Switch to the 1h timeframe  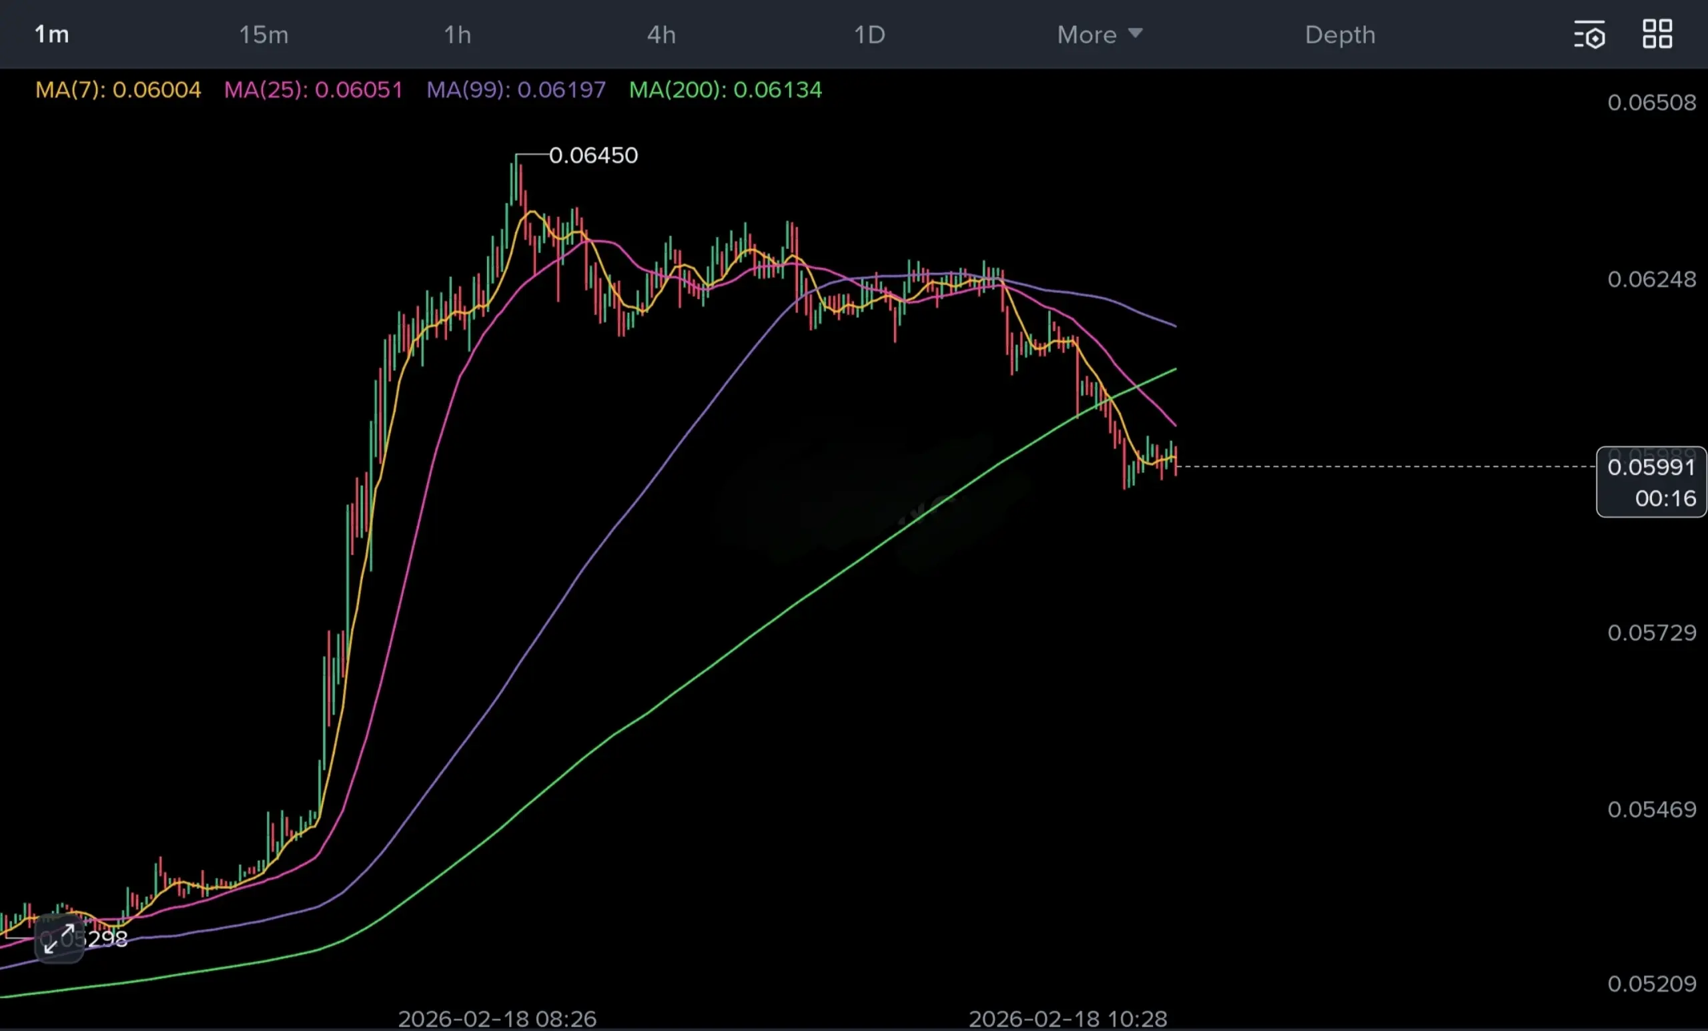(x=457, y=35)
